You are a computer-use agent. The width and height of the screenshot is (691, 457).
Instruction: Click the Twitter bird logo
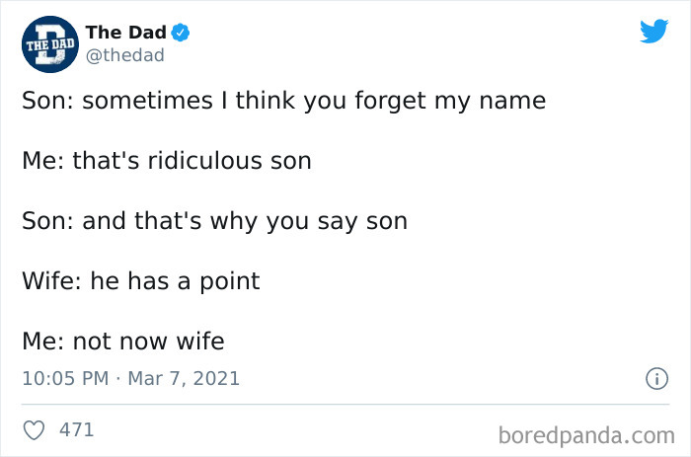tap(653, 33)
